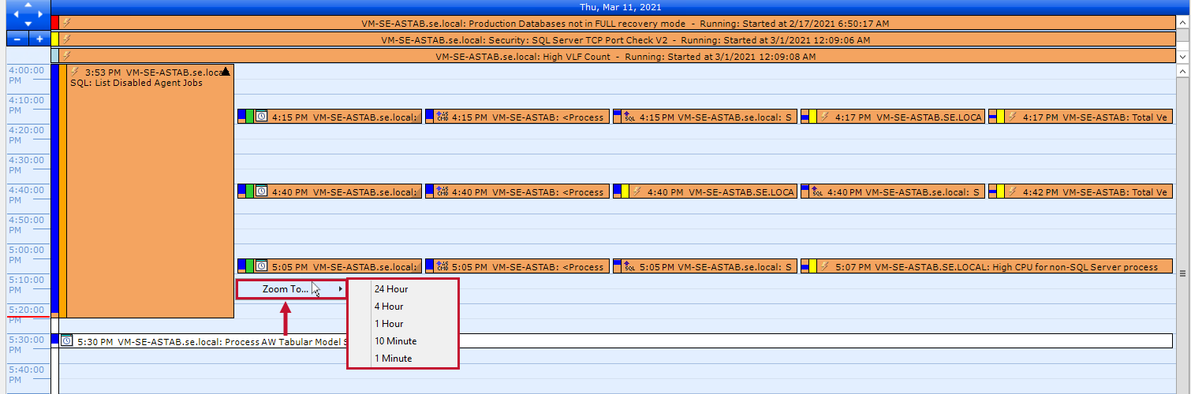This screenshot has width=1191, height=394.
Task: Choose 1 Minute zoom level
Action: click(x=402, y=359)
